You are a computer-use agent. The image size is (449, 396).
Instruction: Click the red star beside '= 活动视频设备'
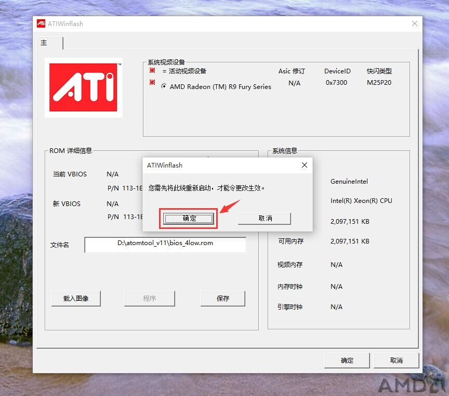click(x=152, y=71)
